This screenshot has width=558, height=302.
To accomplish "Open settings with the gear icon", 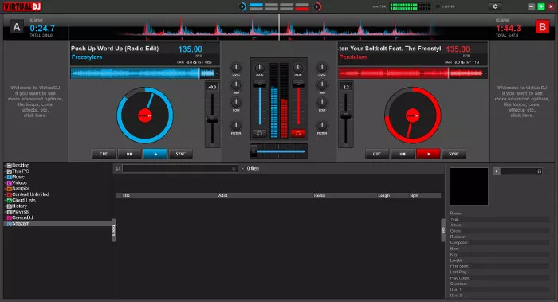I will [495, 6].
